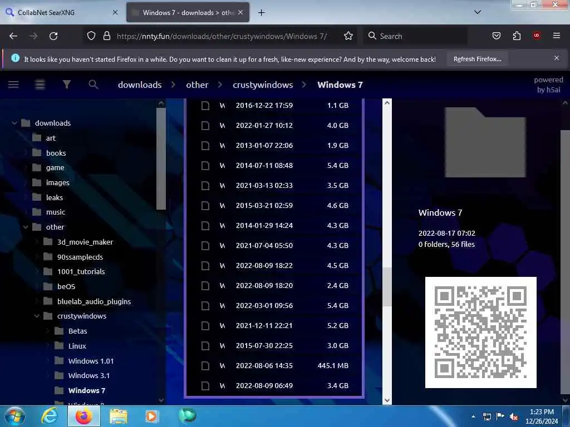Select the Windows 7 downloads tab
570x427 pixels.
coord(188,13)
